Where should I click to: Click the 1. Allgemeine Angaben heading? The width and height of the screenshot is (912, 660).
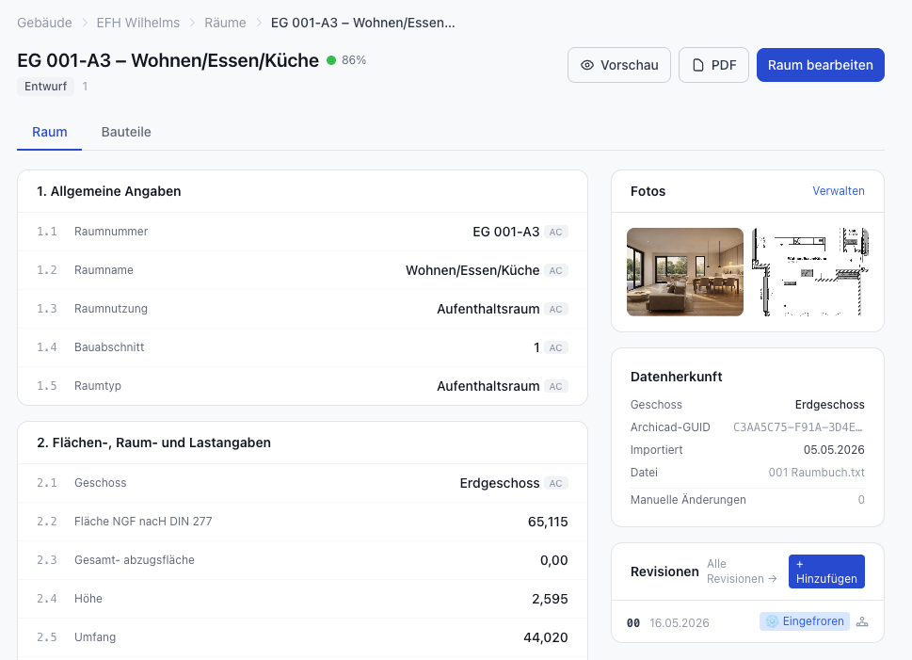(x=109, y=191)
